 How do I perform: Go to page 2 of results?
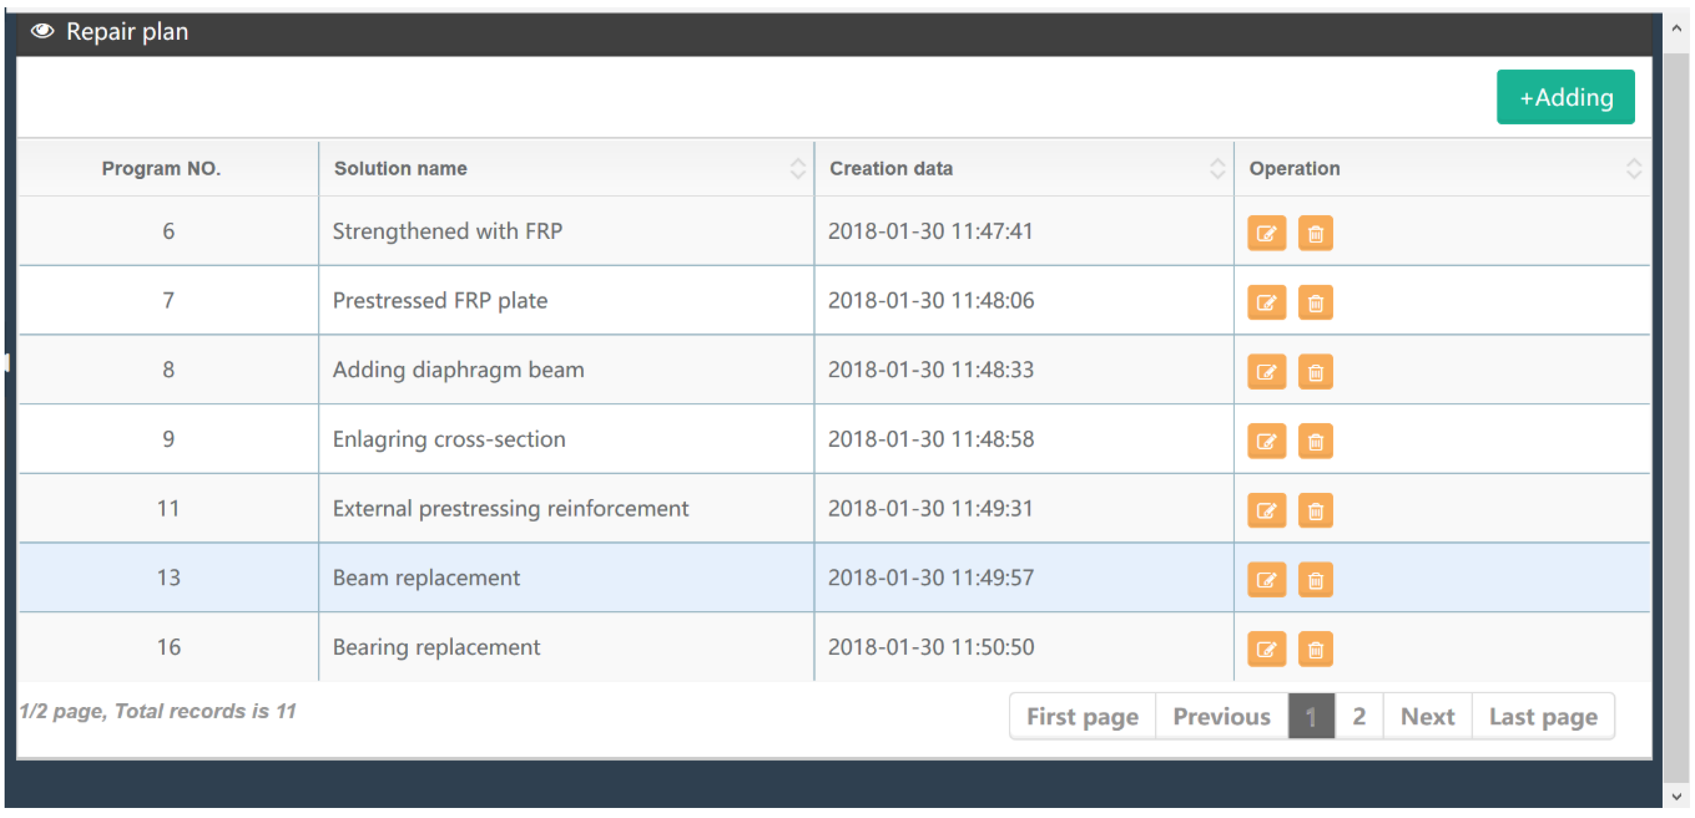point(1358,716)
